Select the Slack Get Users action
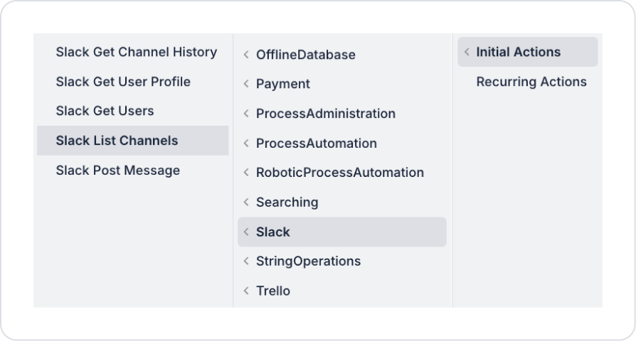The height and width of the screenshot is (341, 636). (105, 111)
